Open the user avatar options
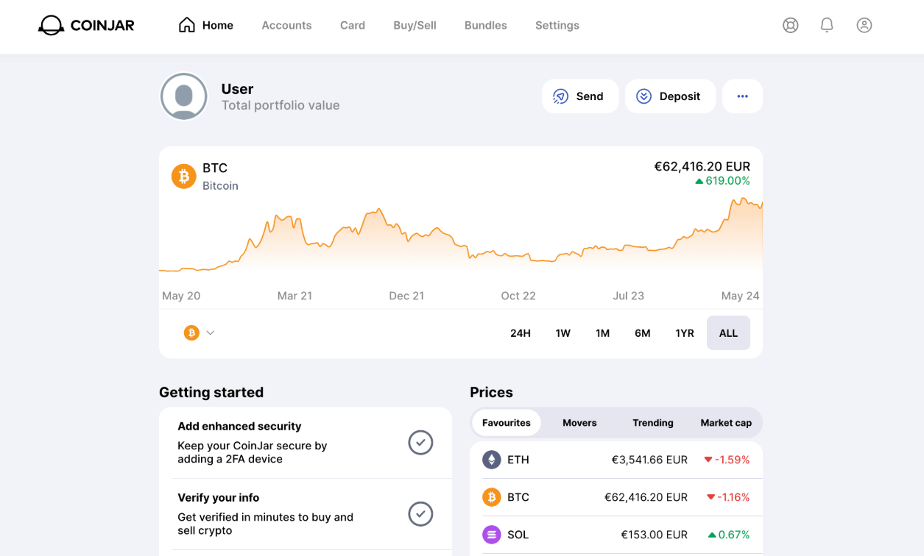The width and height of the screenshot is (924, 556). [x=183, y=96]
